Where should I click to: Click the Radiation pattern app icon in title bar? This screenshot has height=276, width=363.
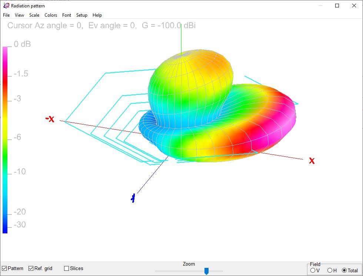[x=6, y=6]
